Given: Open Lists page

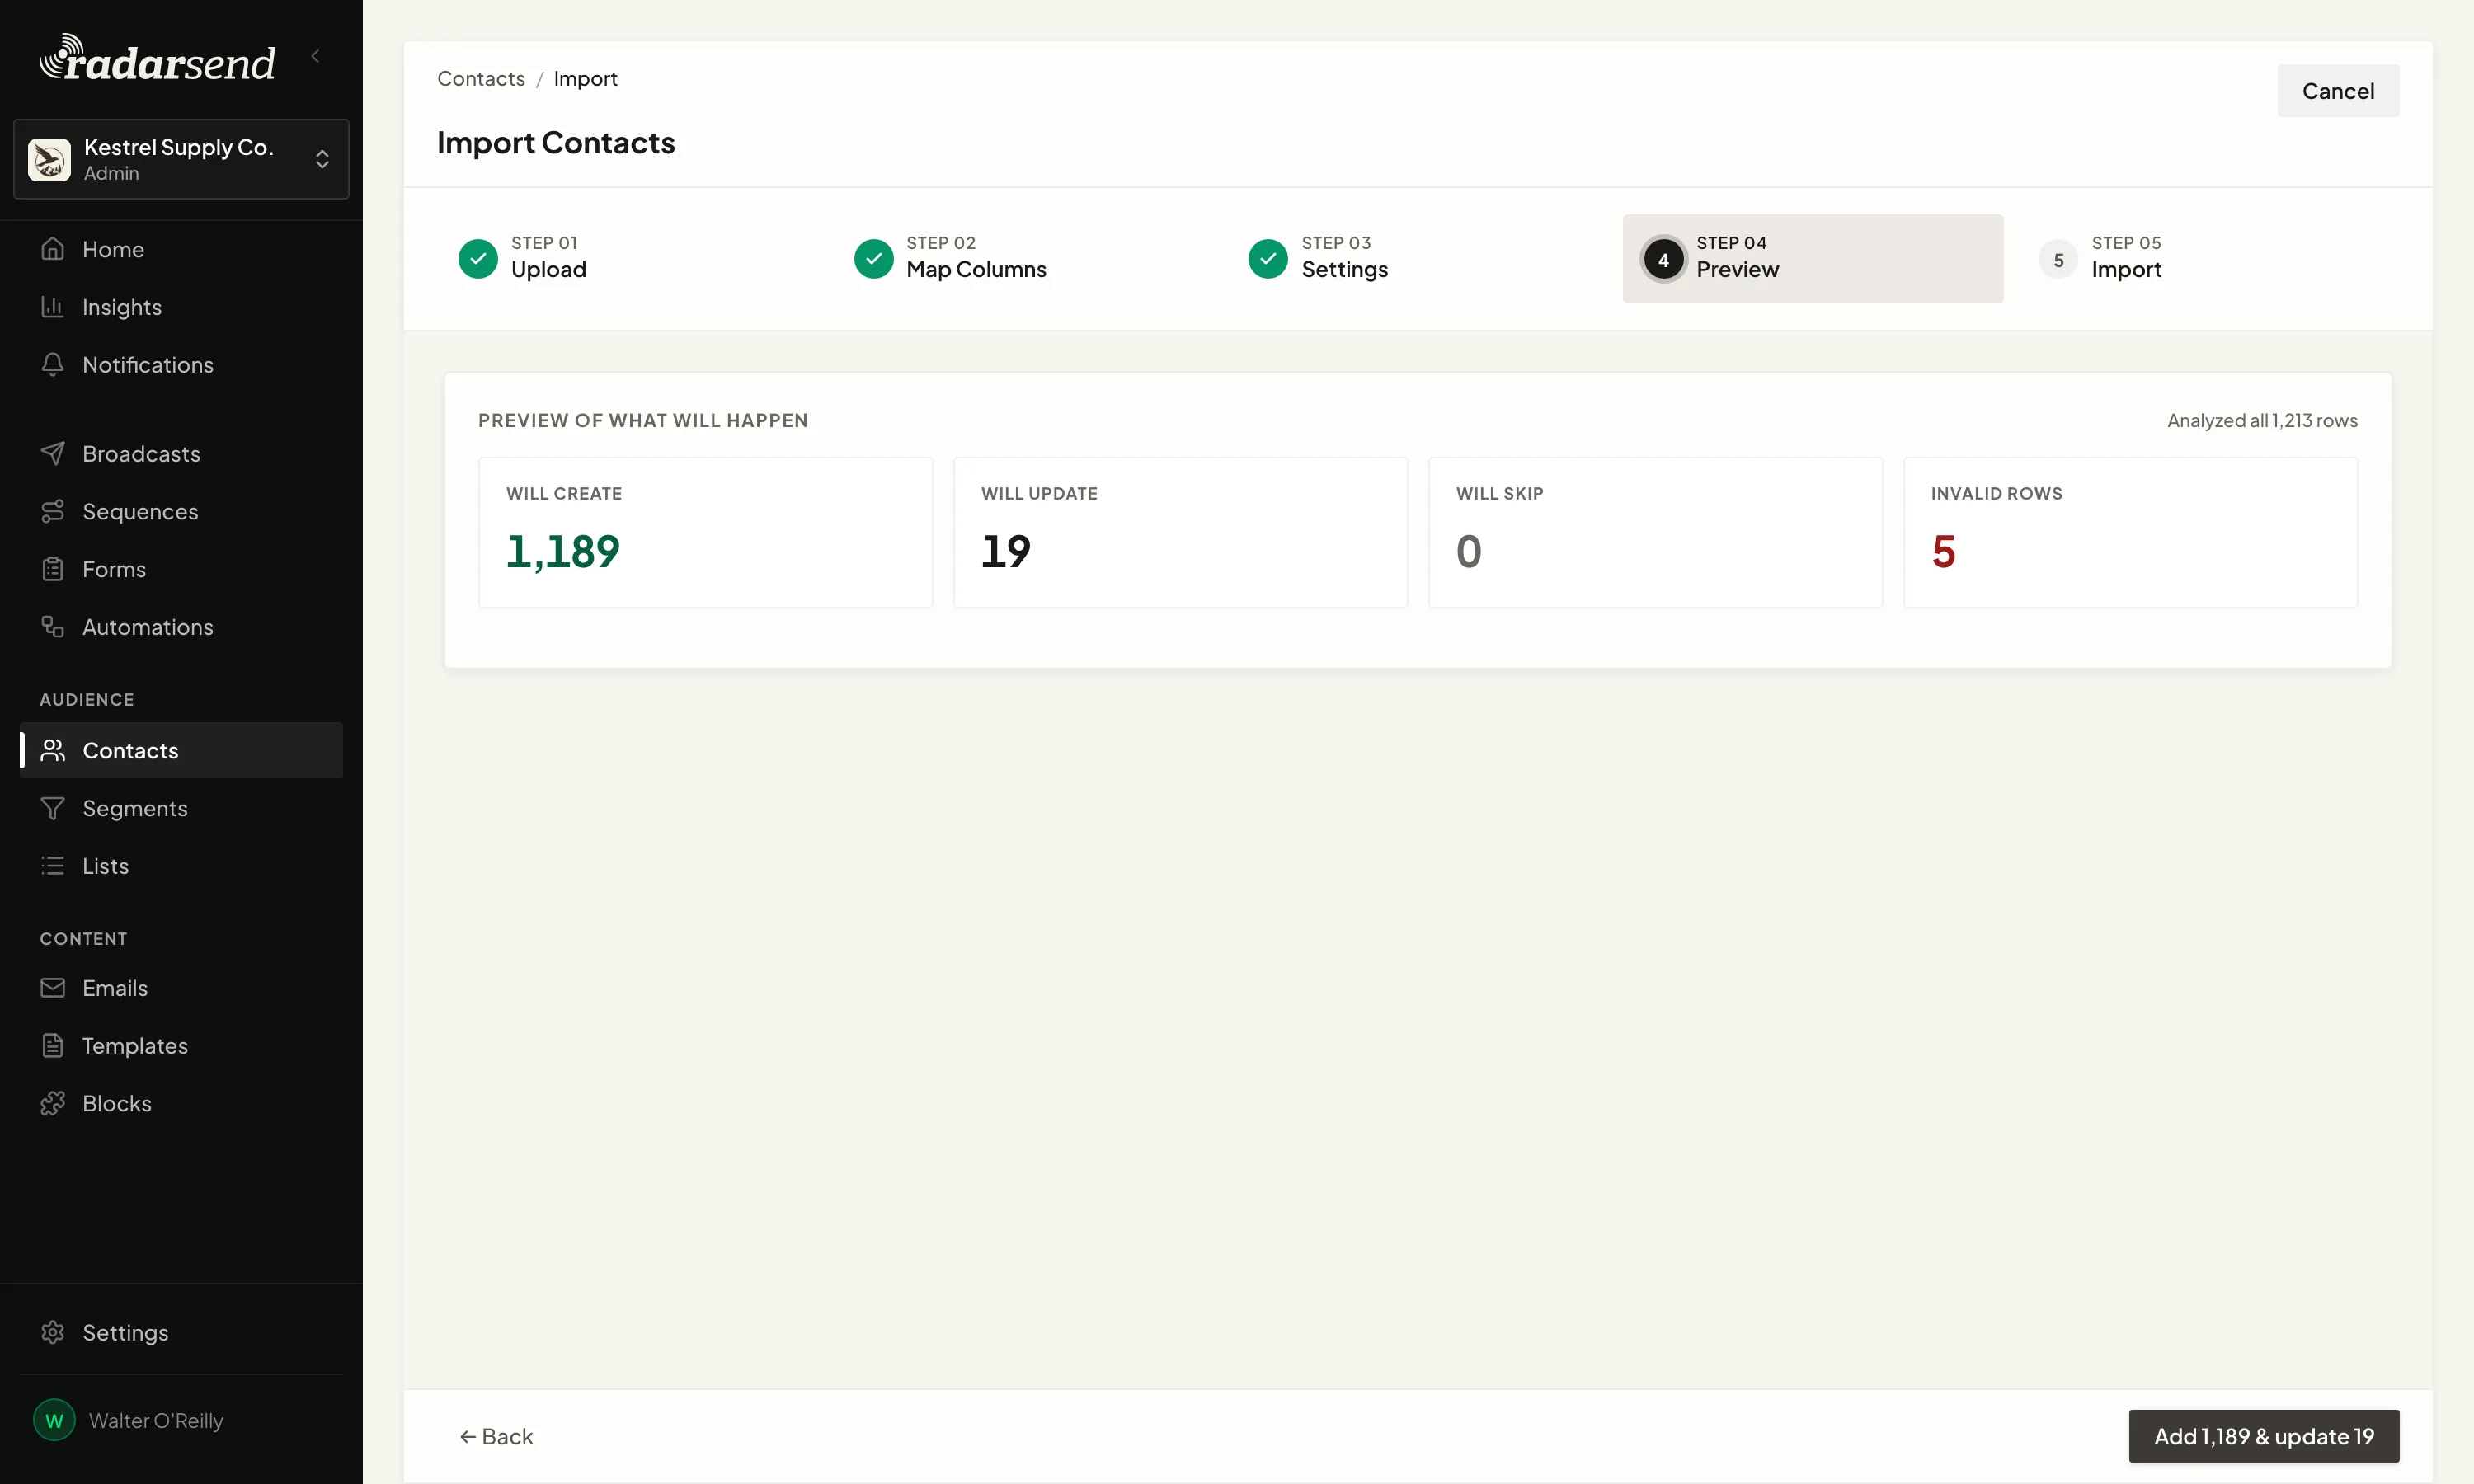Looking at the screenshot, I should click(x=181, y=866).
